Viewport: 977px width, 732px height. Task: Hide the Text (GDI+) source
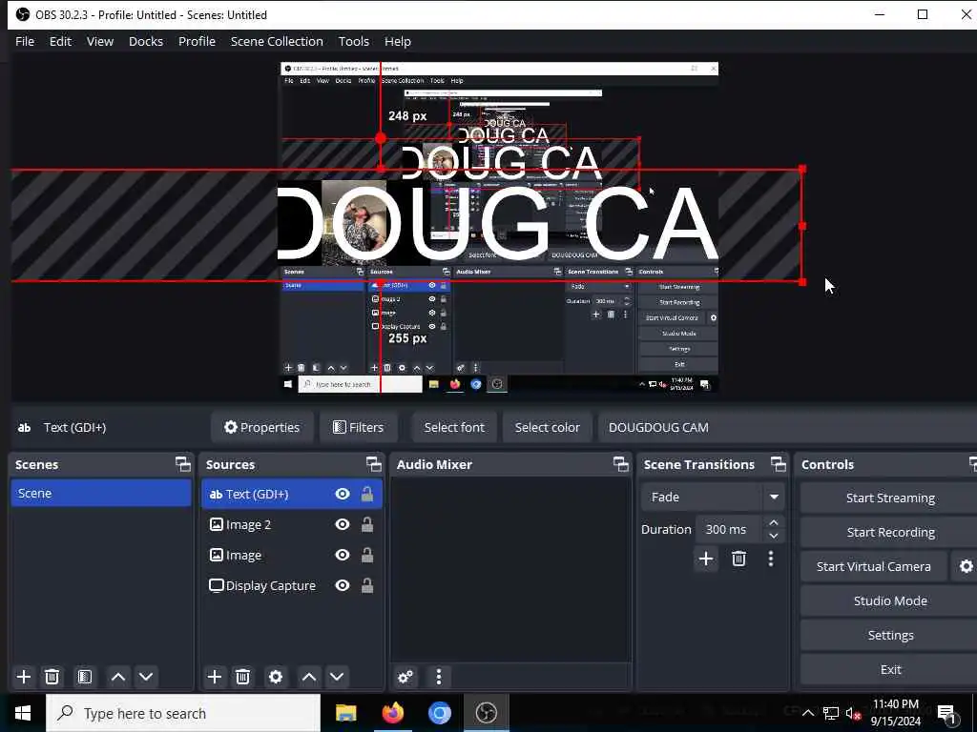point(343,495)
